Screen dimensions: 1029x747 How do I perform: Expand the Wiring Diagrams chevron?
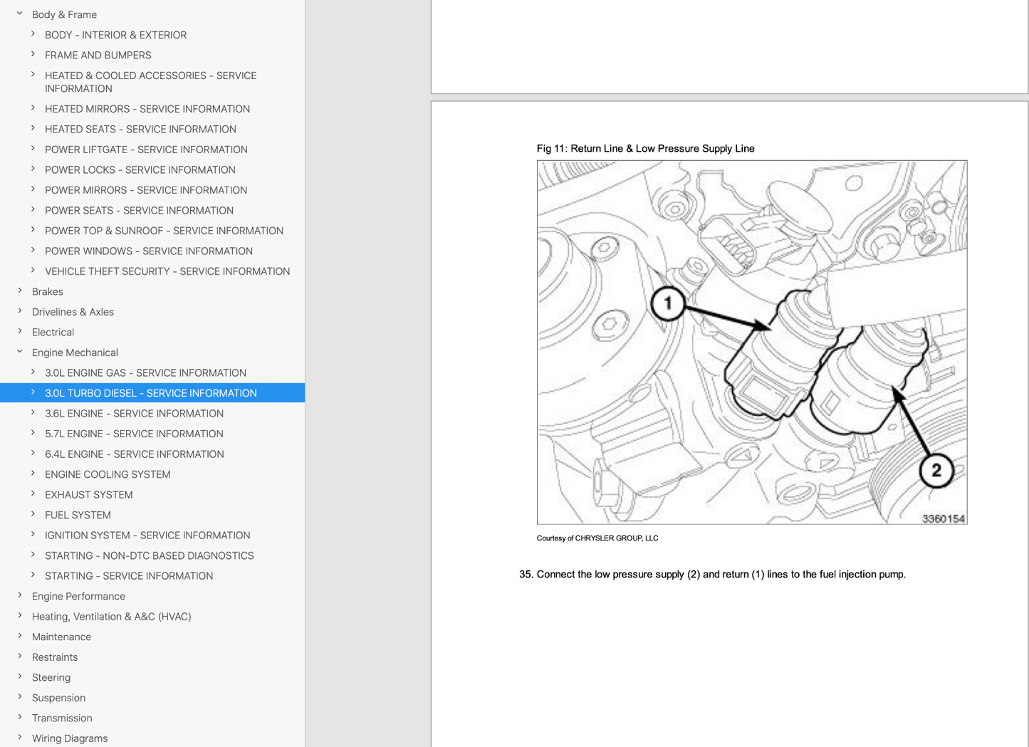point(20,738)
